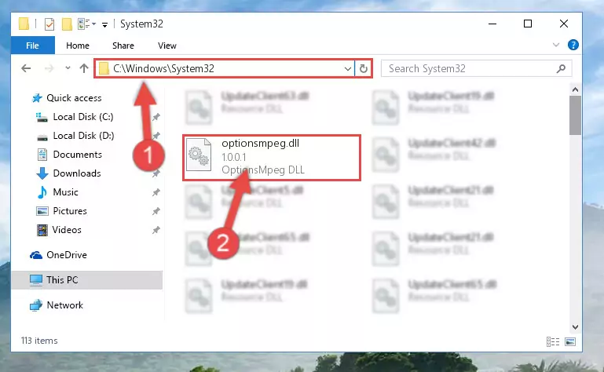Refresh the System32 folder view

coord(363,69)
